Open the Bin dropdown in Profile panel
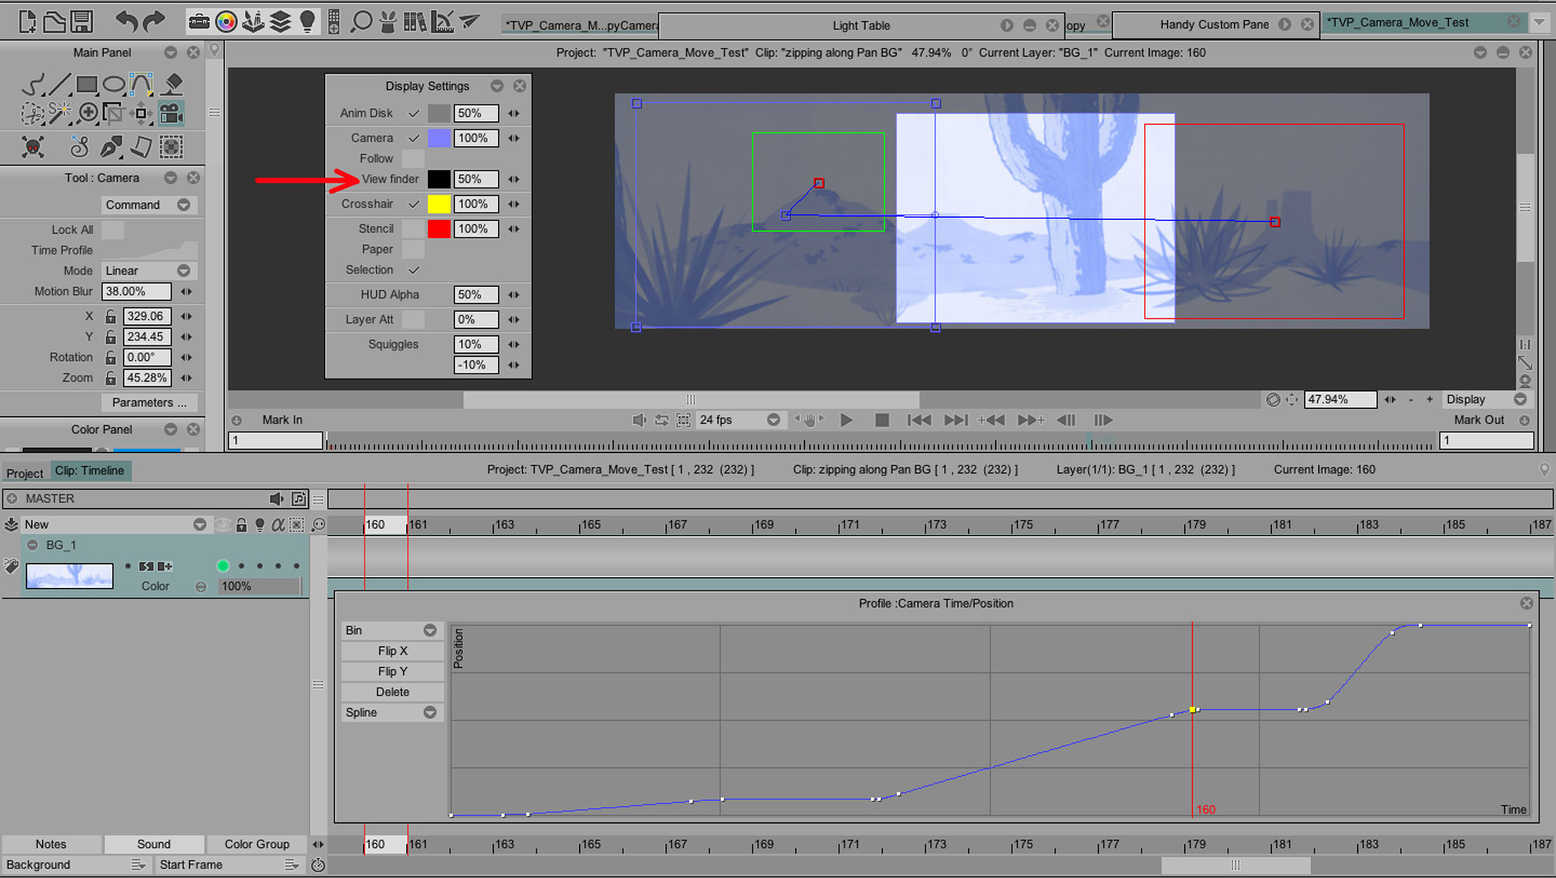This screenshot has width=1556, height=878. [391, 631]
